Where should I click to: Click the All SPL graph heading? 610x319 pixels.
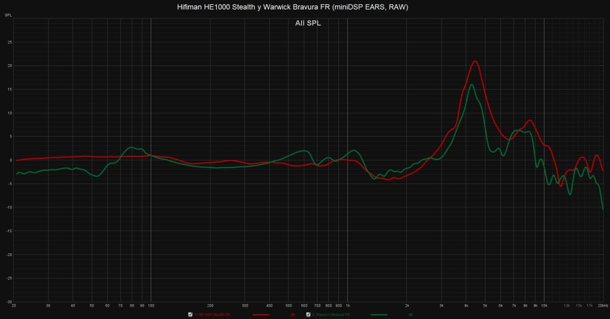(308, 24)
